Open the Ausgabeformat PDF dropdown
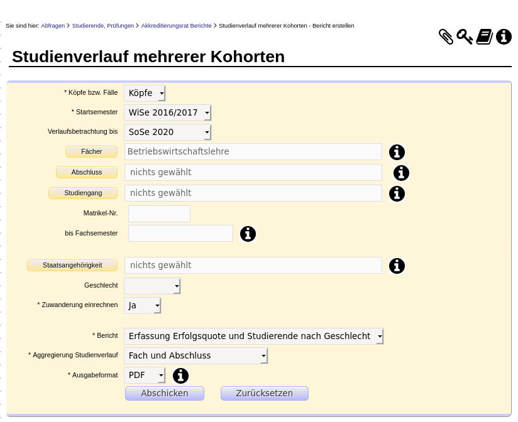 click(145, 376)
